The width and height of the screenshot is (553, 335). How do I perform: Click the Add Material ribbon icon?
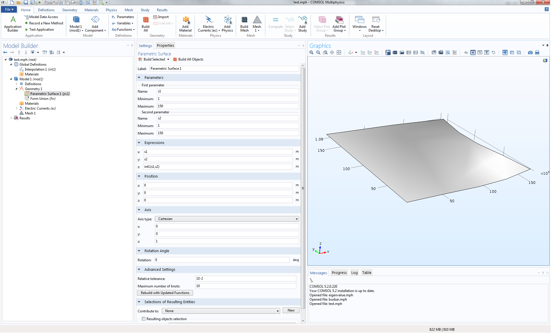coord(185,24)
